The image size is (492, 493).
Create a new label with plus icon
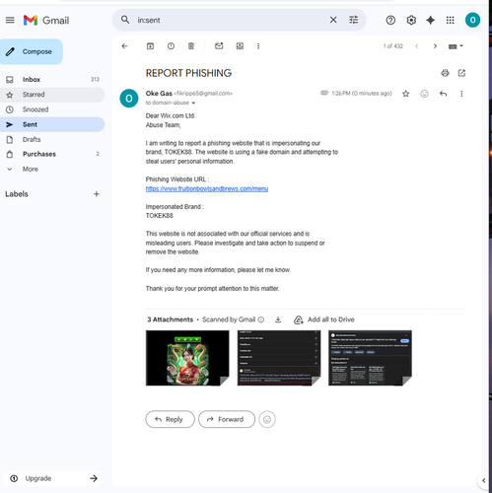(x=97, y=194)
